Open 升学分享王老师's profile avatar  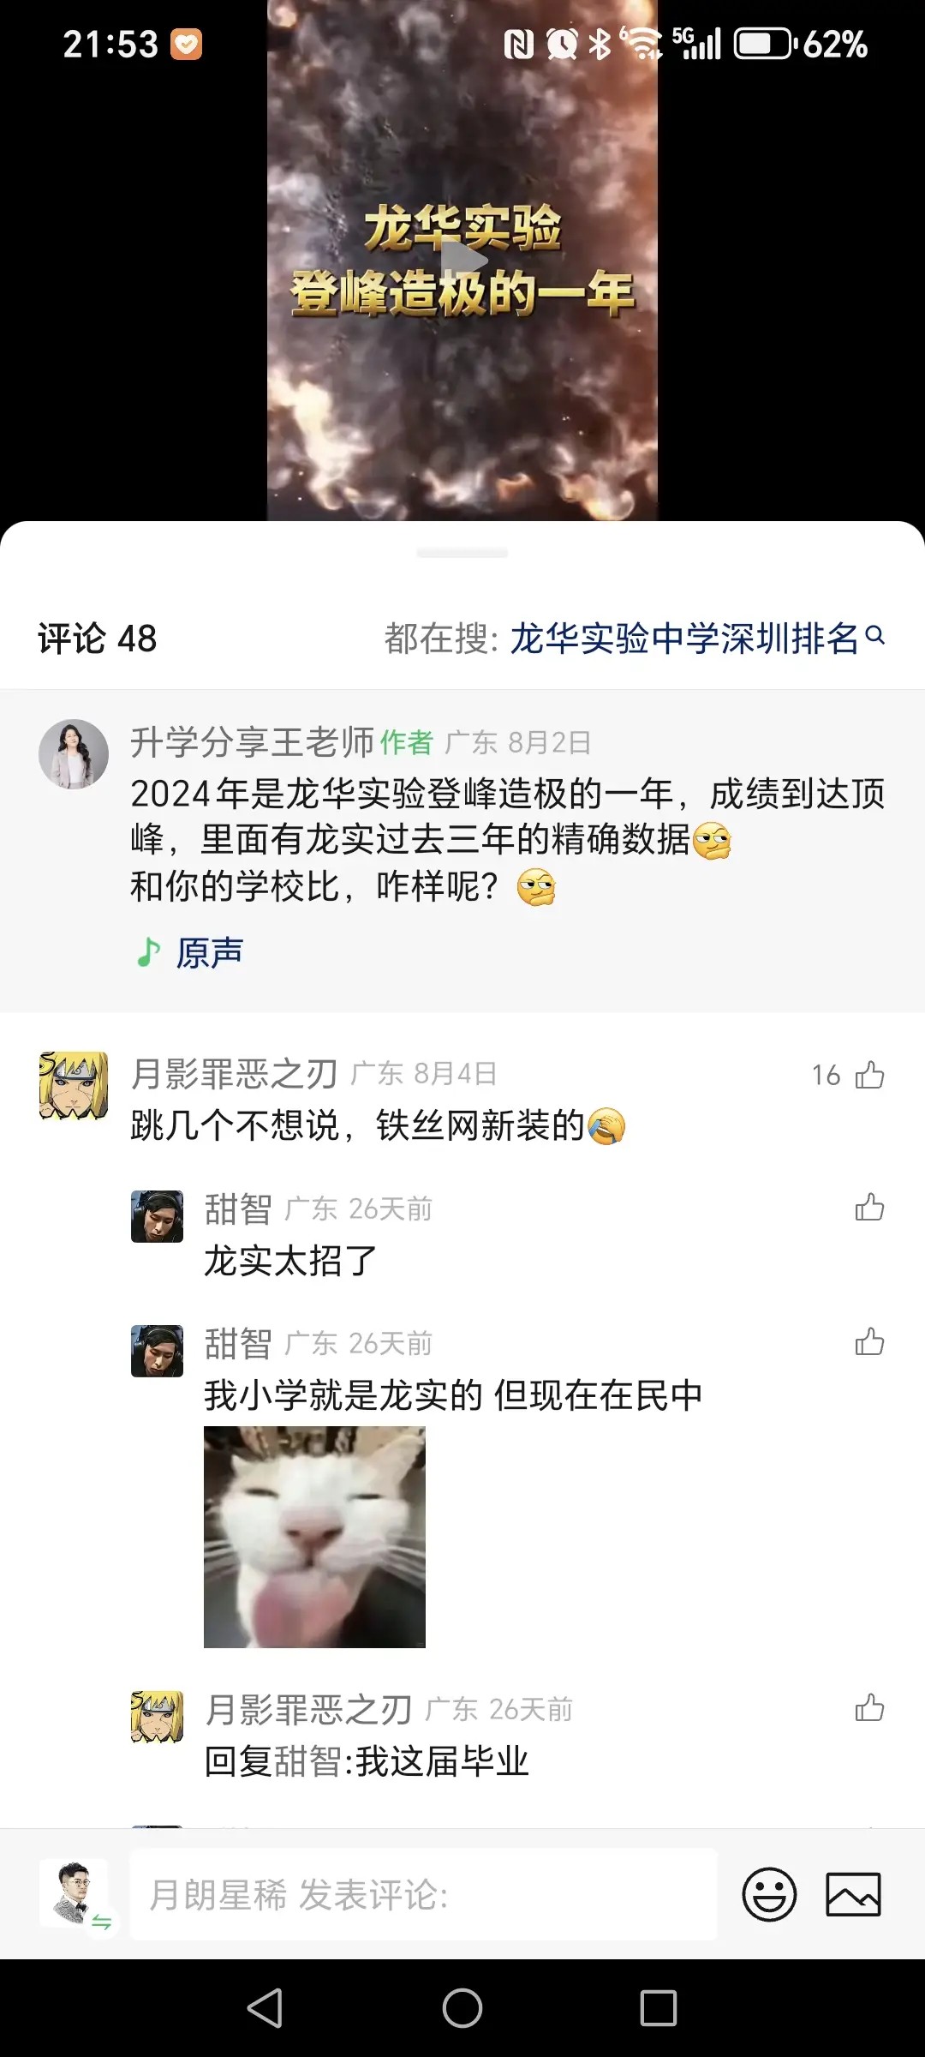click(74, 753)
